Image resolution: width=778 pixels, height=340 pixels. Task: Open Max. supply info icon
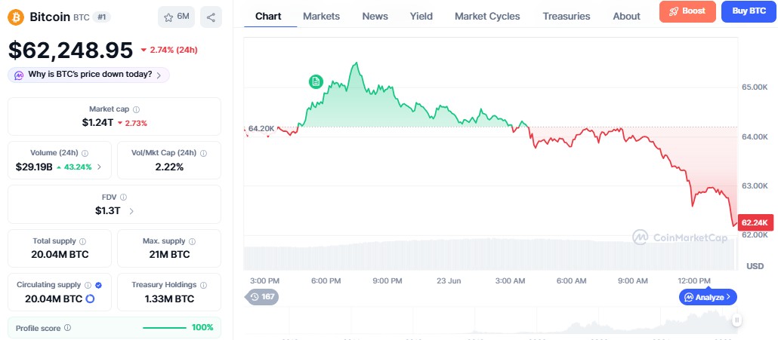click(192, 241)
